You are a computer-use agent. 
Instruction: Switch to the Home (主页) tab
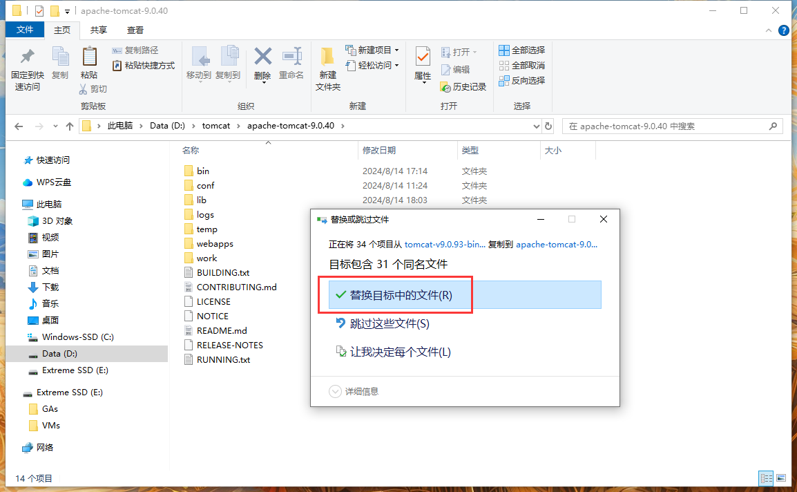62,30
